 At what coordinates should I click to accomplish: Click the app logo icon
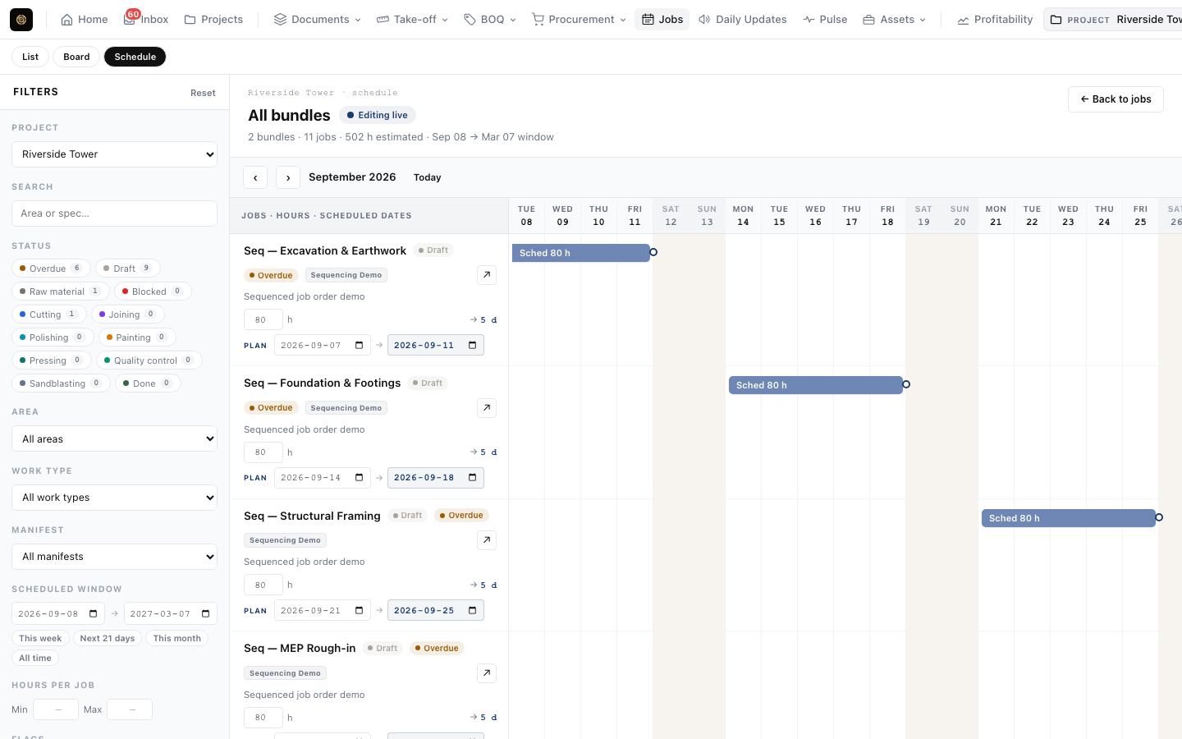[x=21, y=20]
